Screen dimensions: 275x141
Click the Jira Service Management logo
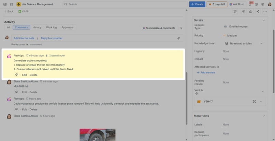34,4
